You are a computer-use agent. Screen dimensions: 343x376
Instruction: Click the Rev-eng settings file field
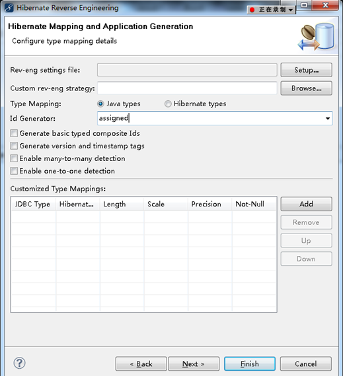tap(187, 70)
